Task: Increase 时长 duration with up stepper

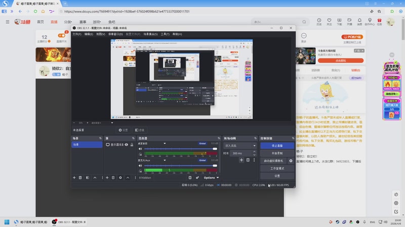Action: (x=255, y=152)
